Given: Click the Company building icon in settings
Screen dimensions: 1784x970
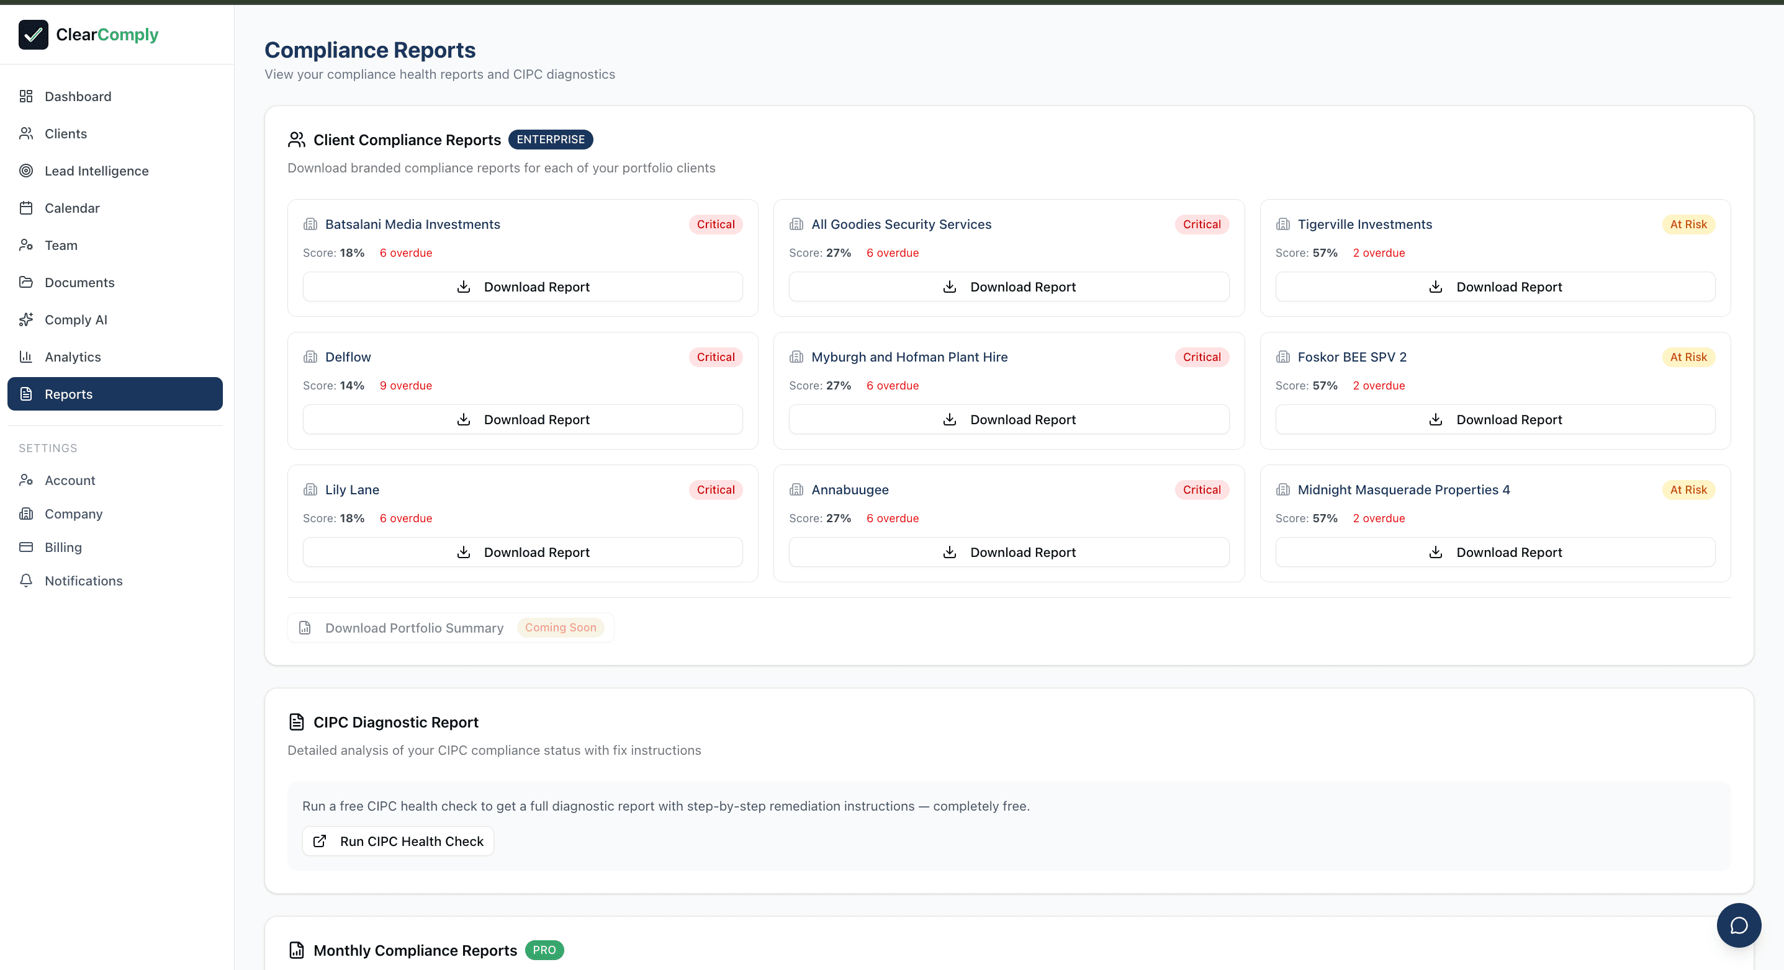Looking at the screenshot, I should [26, 514].
